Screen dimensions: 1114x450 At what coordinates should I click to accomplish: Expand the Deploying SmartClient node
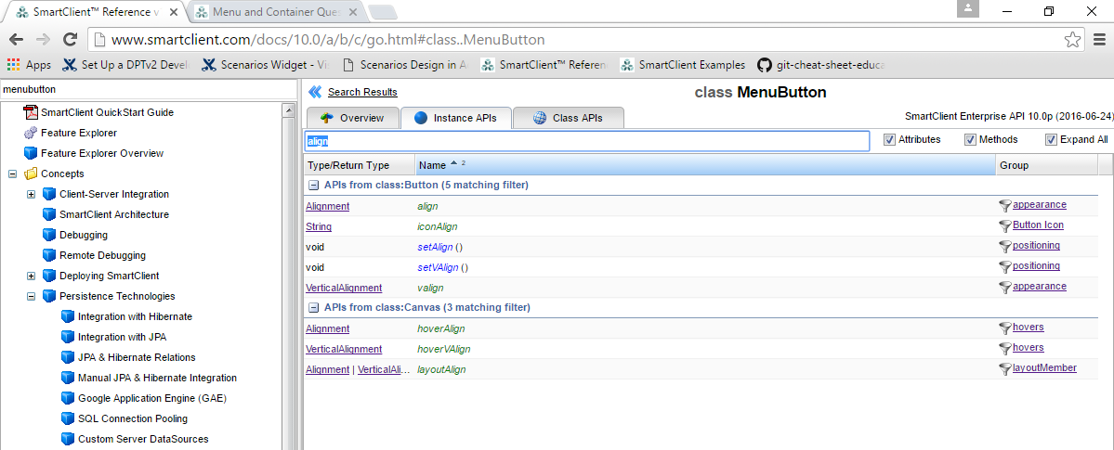(31, 276)
